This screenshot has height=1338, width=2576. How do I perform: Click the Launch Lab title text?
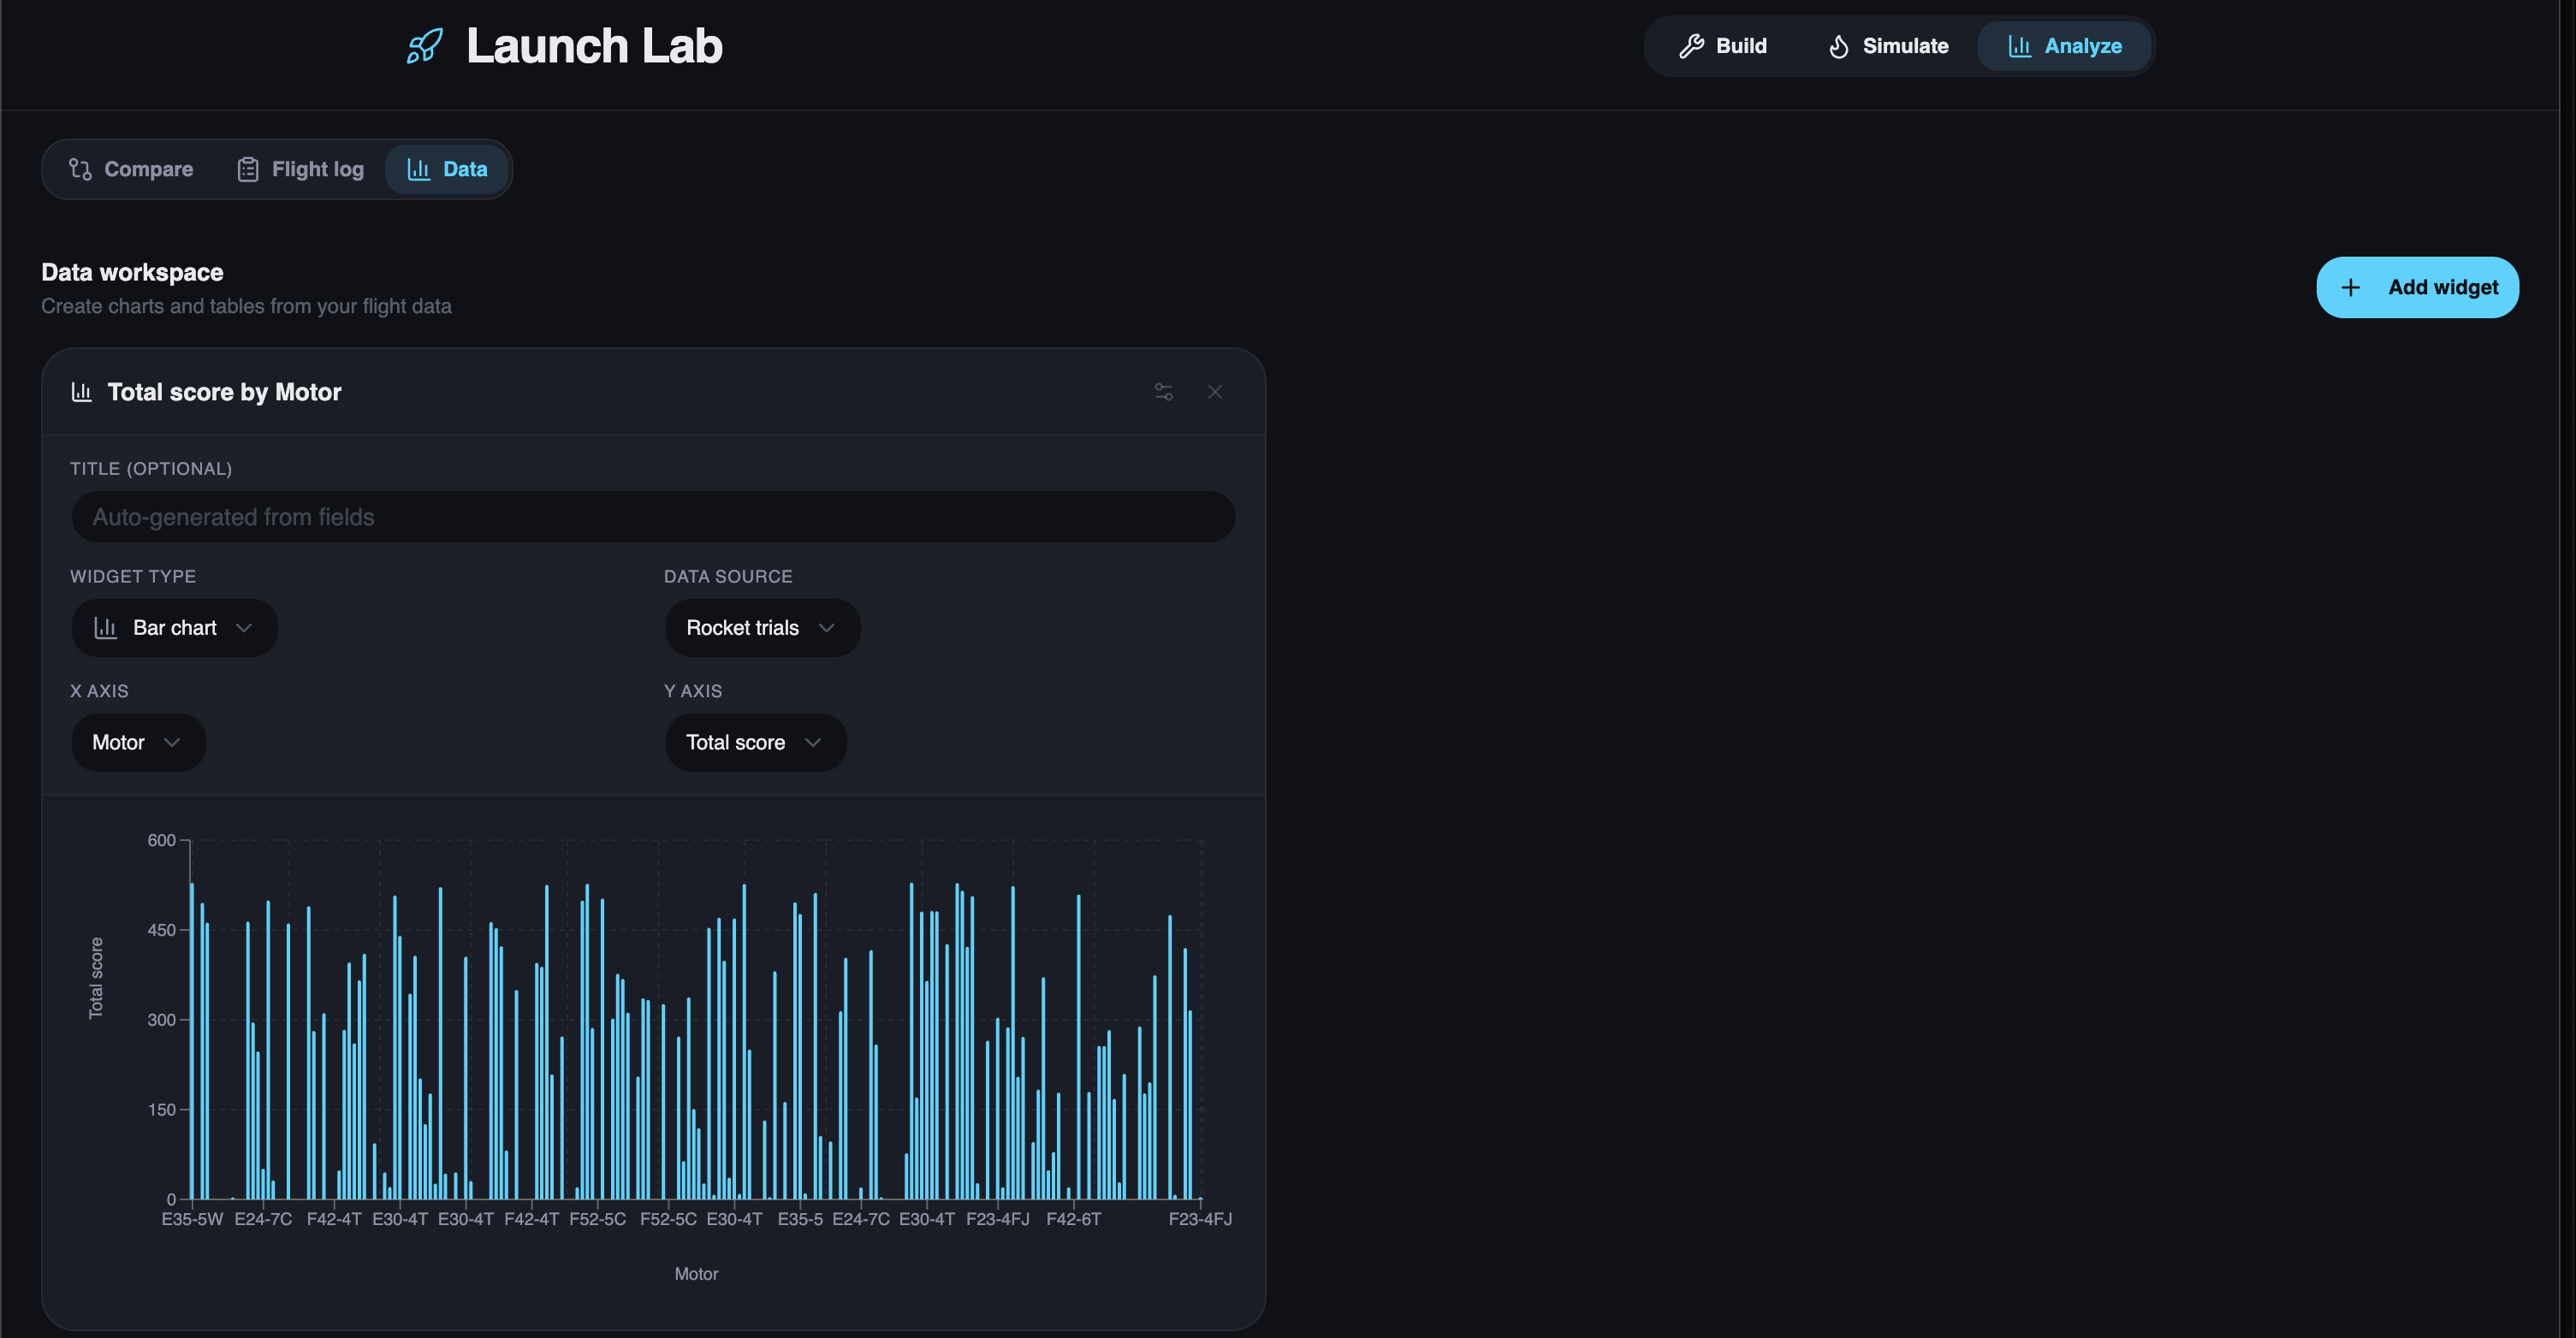tap(594, 46)
